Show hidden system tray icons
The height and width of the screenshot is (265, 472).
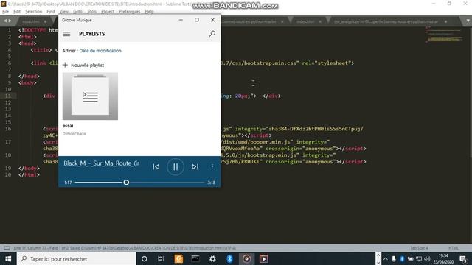point(386,258)
